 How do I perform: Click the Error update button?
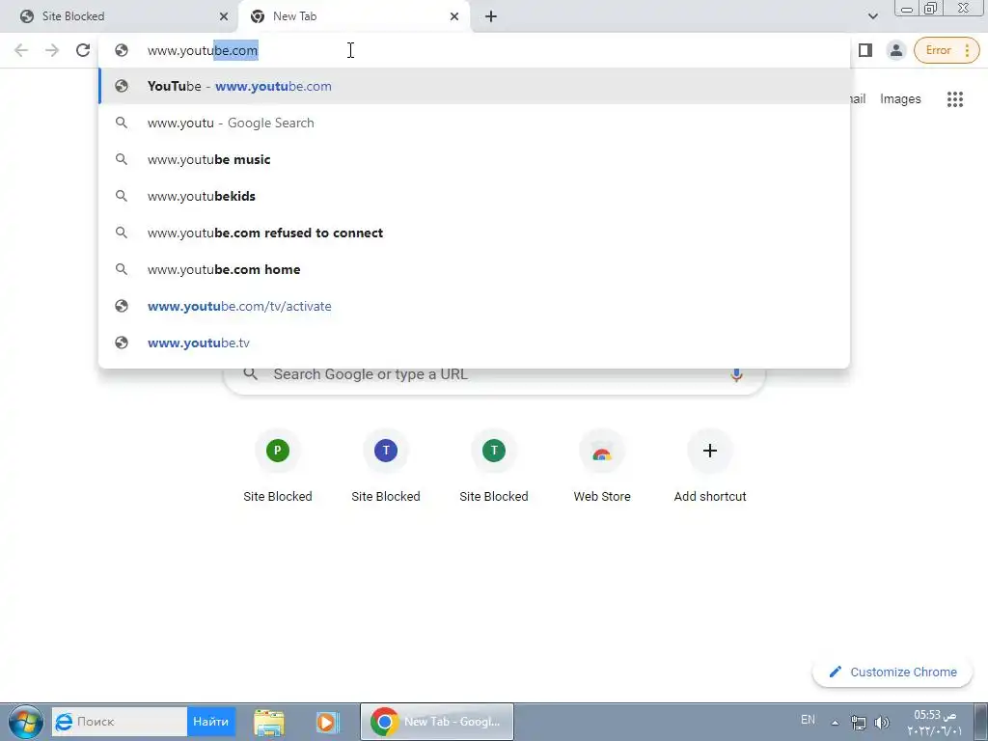point(938,50)
